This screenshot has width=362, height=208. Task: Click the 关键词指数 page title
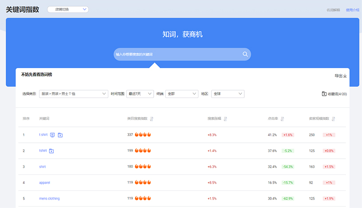pos(22,9)
